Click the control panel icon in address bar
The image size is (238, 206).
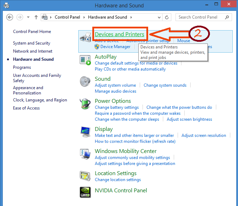45,17
